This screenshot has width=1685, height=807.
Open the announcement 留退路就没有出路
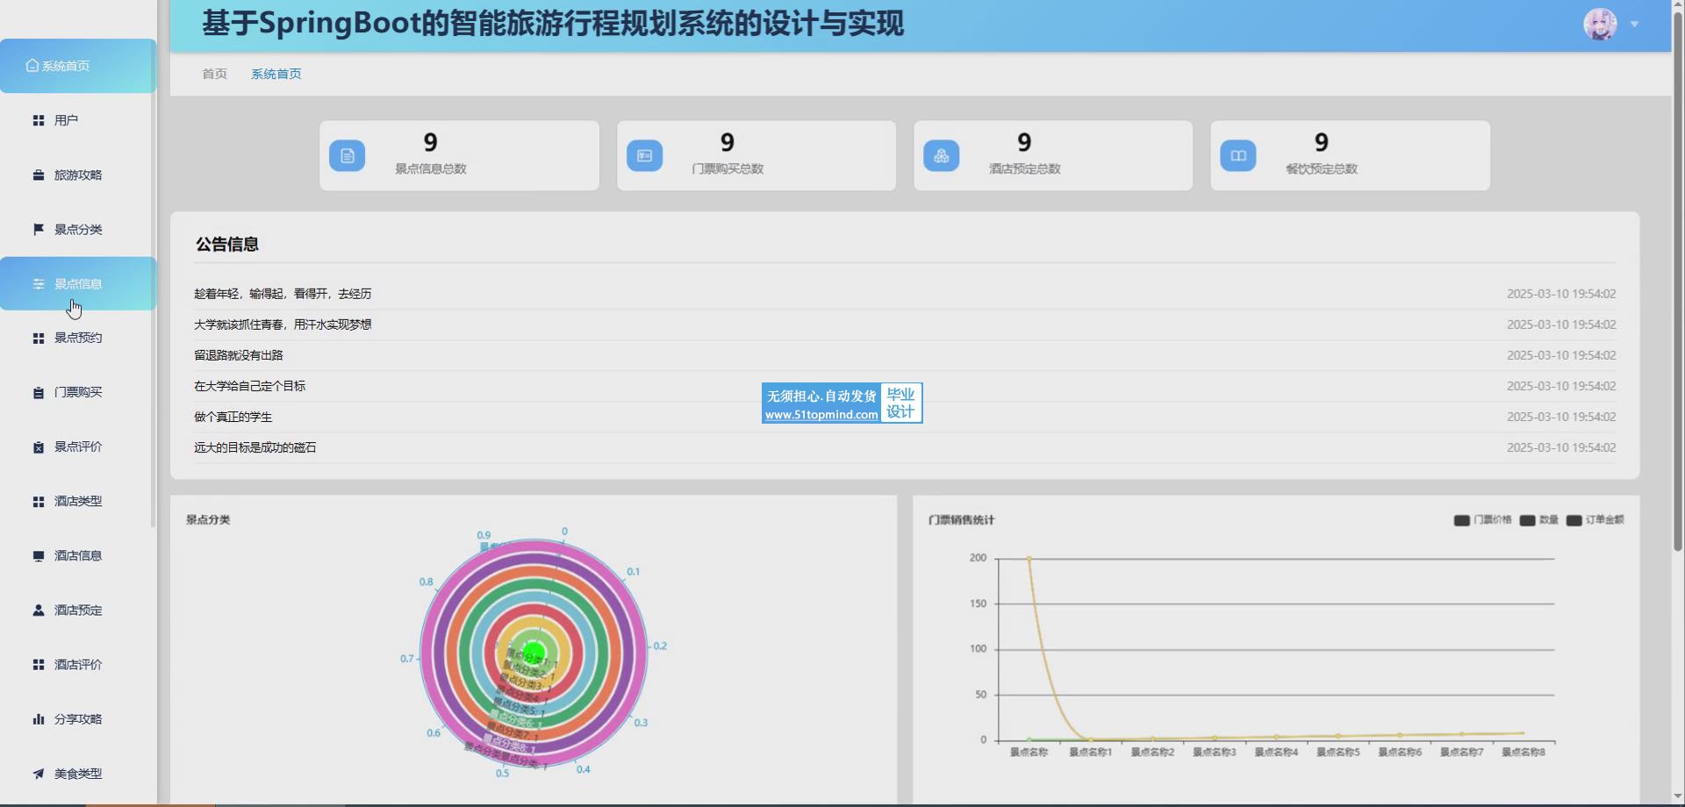pos(239,355)
